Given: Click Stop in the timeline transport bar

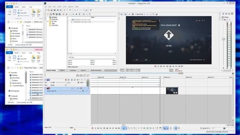Looking at the screenshot, I should 107,128.
